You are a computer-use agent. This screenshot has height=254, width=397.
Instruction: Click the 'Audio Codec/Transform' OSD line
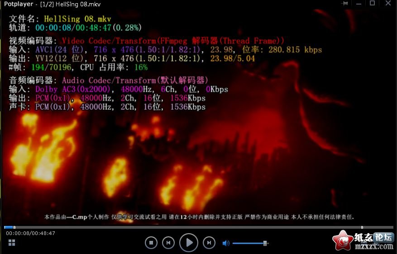point(135,80)
